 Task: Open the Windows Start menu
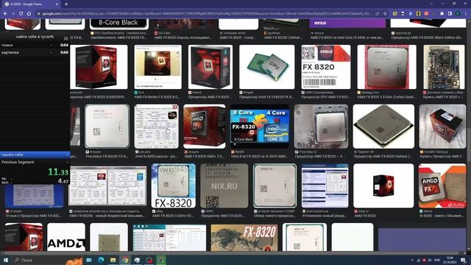pos(5,260)
